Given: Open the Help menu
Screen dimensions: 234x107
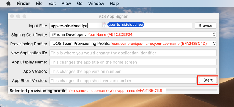Looking at the screenshot, I should (x=114, y=3).
